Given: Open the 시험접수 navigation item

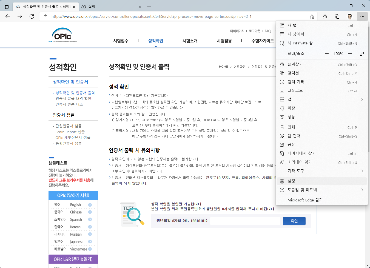Looking at the screenshot, I should coord(121,41).
